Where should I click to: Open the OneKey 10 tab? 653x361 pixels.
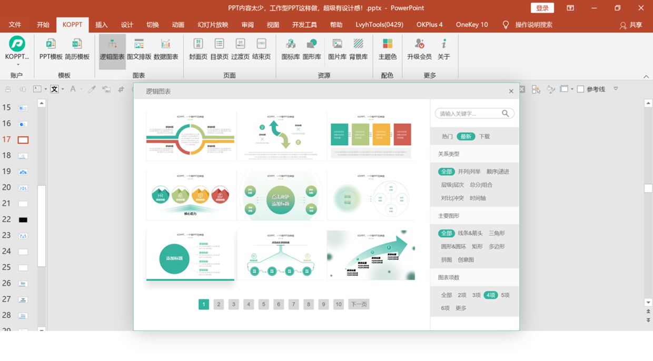click(x=472, y=25)
